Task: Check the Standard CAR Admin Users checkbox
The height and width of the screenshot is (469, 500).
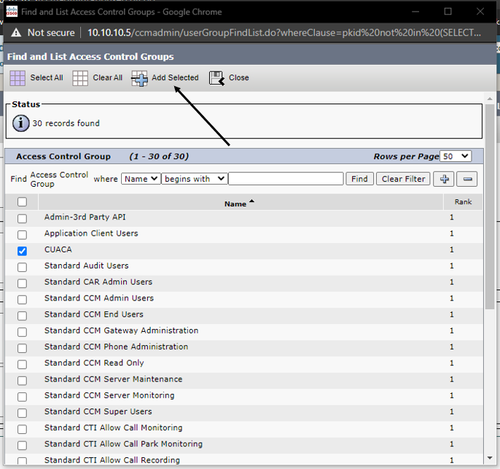Action: point(22,283)
